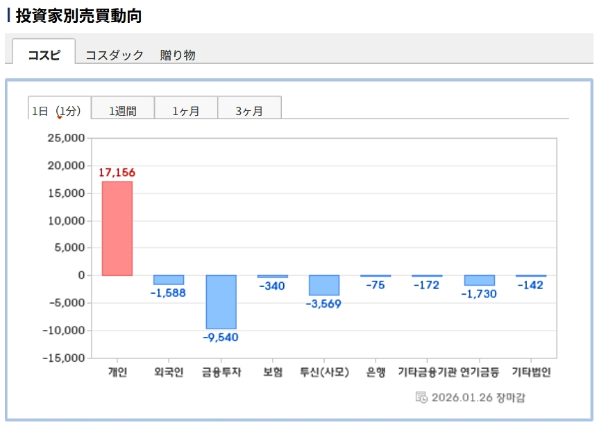This screenshot has height=427, width=599.
Task: Select the 1日 (1分) period tab
Action: point(59,110)
